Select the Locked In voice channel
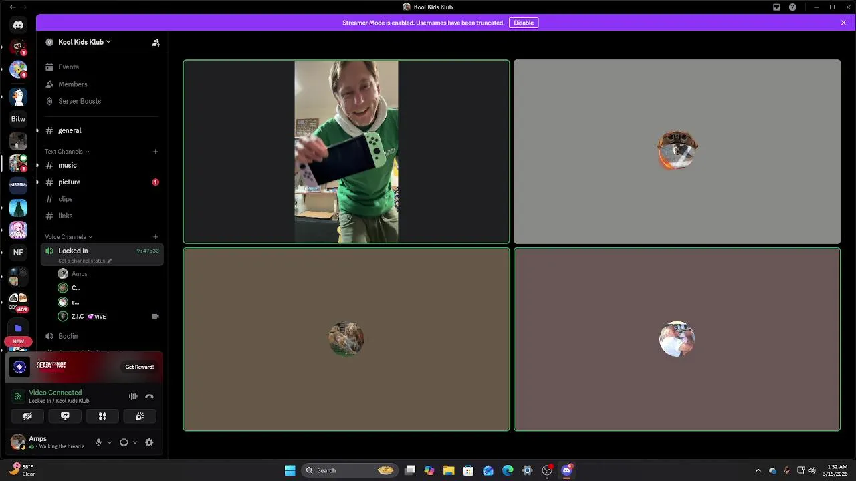Screen dimensions: 856x481 coord(102,255)
